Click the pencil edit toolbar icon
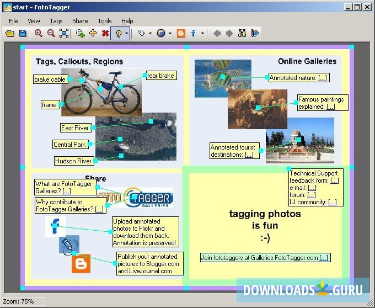The height and width of the screenshot is (308, 375). (x=255, y=33)
